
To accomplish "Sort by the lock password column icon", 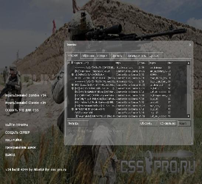I will [x=69, y=63].
